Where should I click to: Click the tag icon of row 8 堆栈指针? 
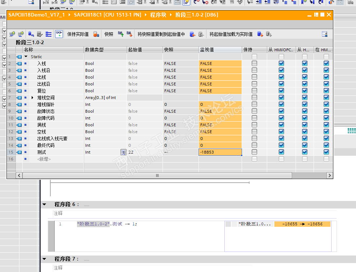point(19,104)
